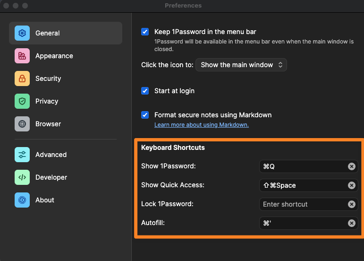Uncheck Format secure notes using Markdown
This screenshot has width=364, height=261.
(145, 115)
